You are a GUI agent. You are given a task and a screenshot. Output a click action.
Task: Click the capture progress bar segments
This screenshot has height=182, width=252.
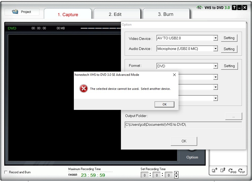point(101,28)
